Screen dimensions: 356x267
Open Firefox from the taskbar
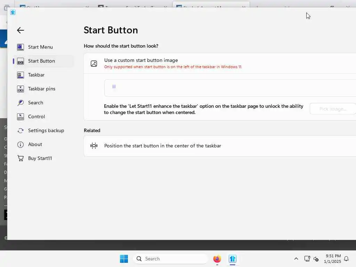217,259
